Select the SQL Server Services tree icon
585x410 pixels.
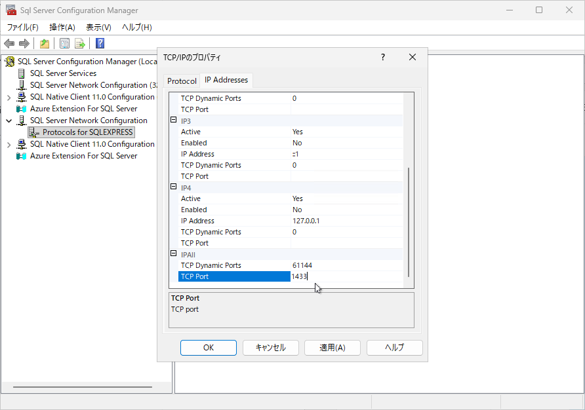[x=22, y=73]
